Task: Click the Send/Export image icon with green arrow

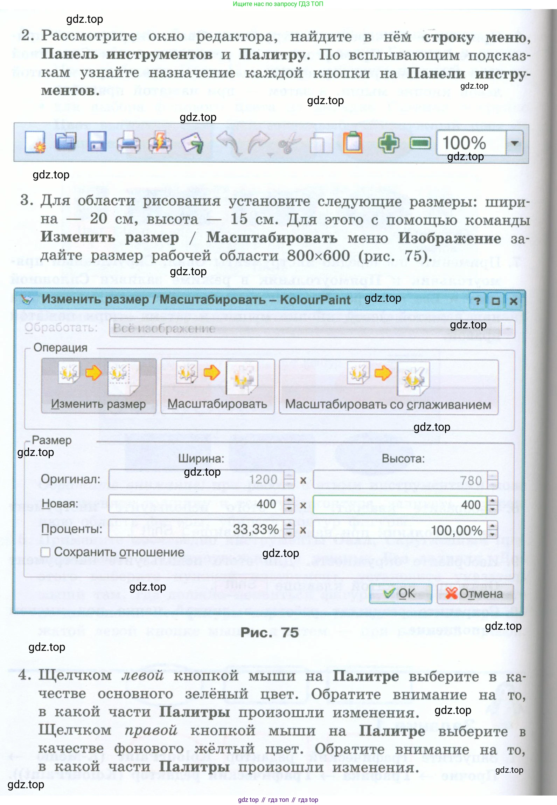Action: (192, 143)
